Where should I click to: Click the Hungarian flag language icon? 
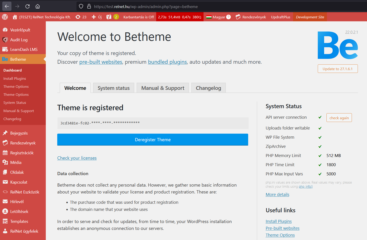(x=209, y=17)
